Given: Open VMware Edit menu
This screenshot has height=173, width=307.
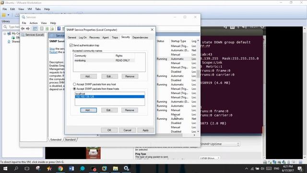Looking at the screenshot, I should click(x=12, y=9).
